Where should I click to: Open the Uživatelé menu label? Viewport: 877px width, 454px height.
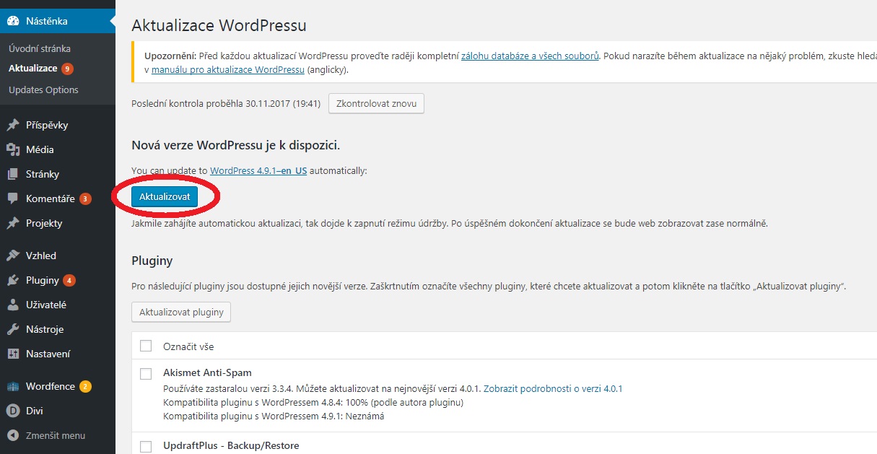click(x=46, y=305)
